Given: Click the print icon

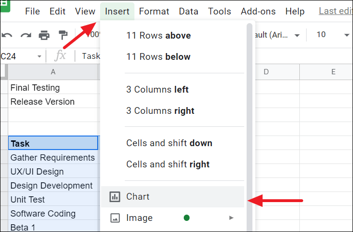Looking at the screenshot, I should [44, 35].
